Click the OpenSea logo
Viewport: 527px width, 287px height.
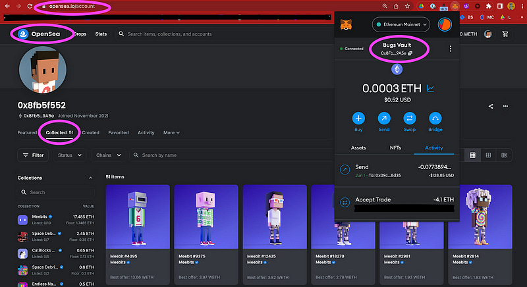click(x=39, y=34)
